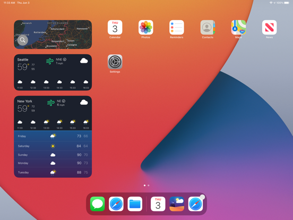
Task: Tap Tuesday's high temperature 88
Action: click(79, 173)
